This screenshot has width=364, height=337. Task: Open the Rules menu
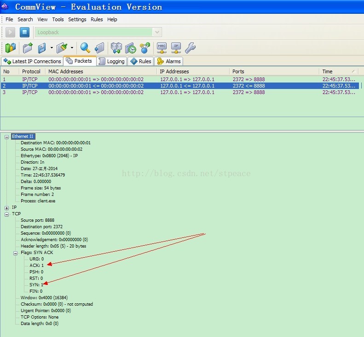tap(97, 19)
